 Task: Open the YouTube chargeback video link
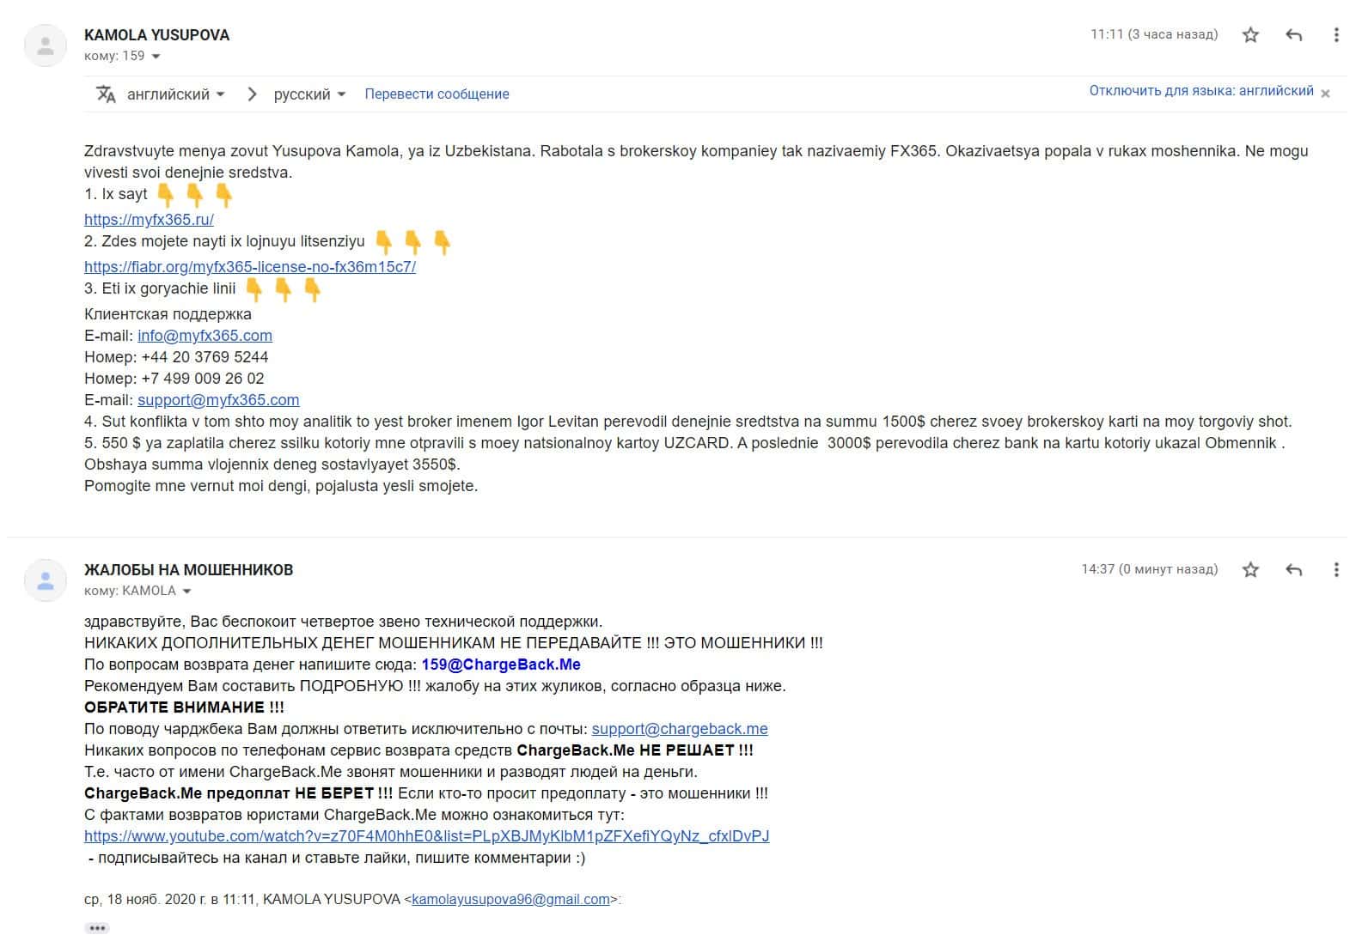(426, 836)
